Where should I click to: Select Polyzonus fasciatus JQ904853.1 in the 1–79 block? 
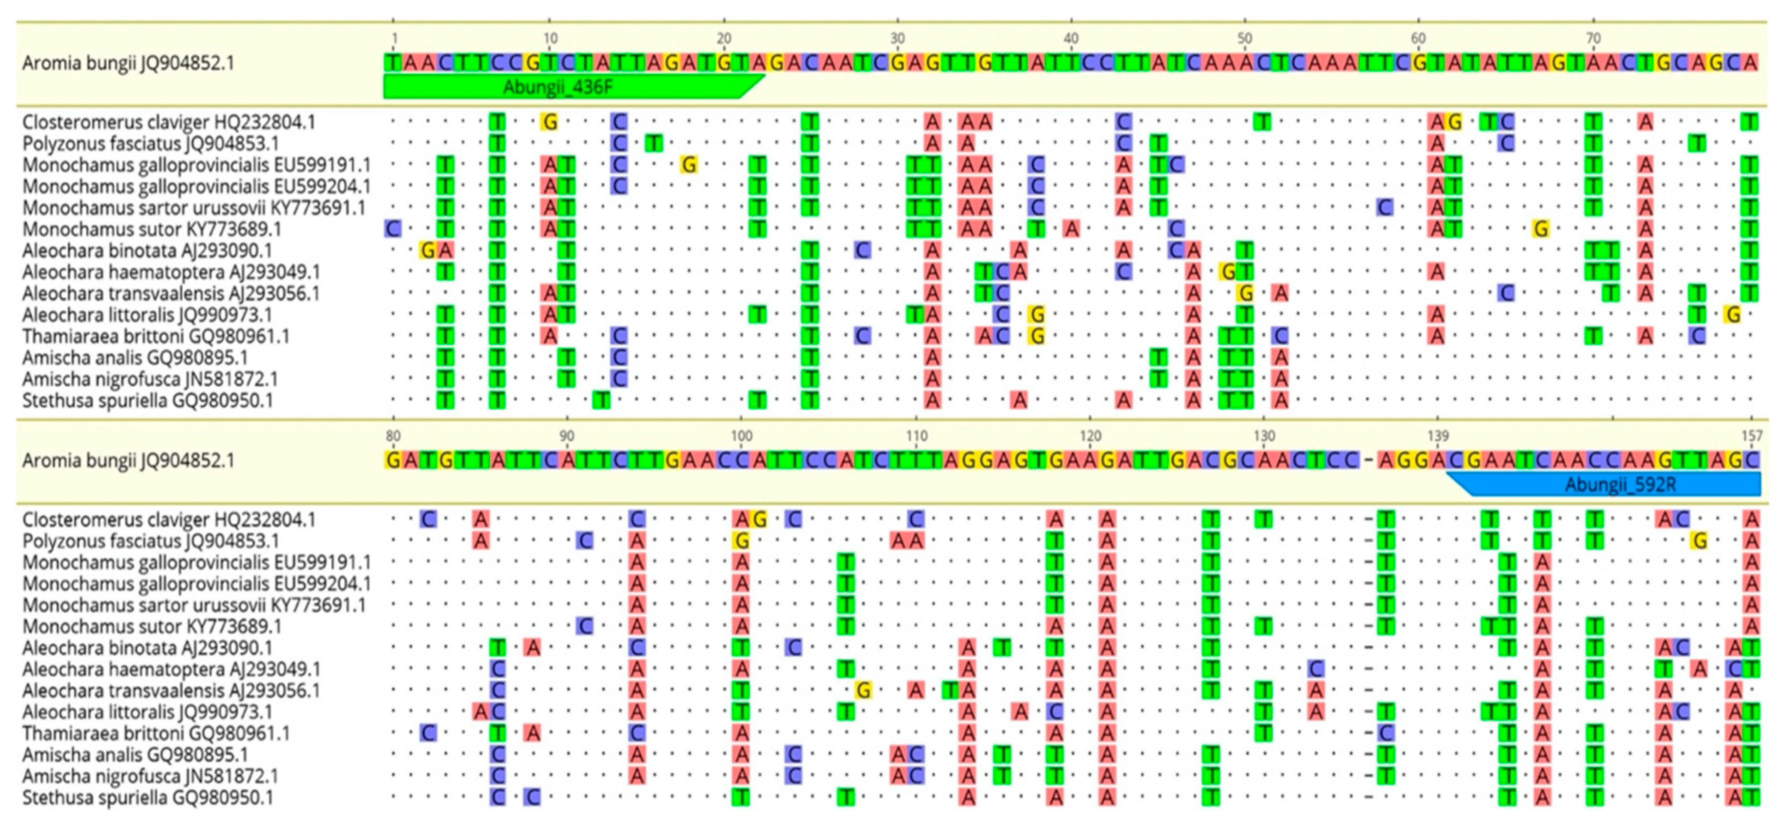pyautogui.click(x=150, y=144)
